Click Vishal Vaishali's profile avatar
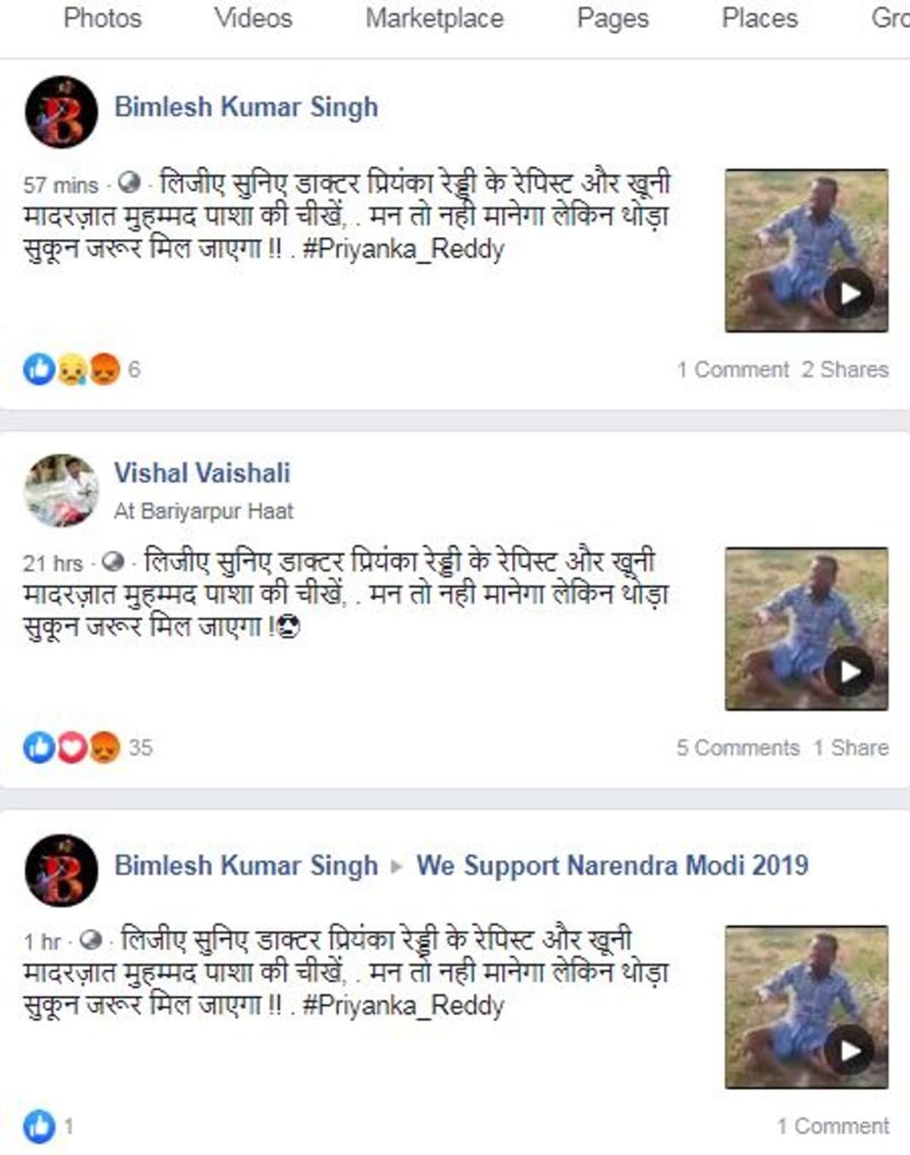 click(x=61, y=491)
